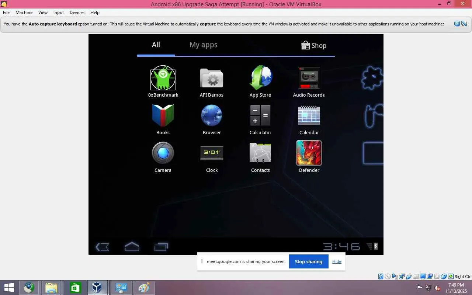Tap the Android Home navigation button
Image resolution: width=472 pixels, height=295 pixels.
(132, 246)
